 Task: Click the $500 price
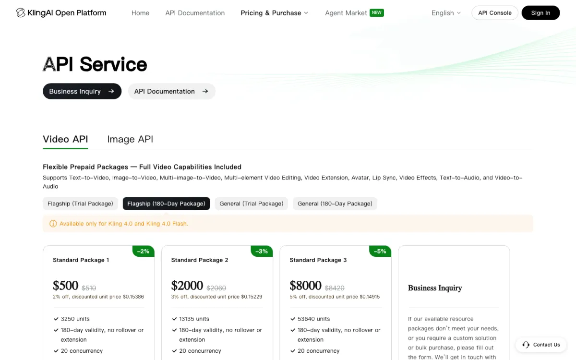66,286
